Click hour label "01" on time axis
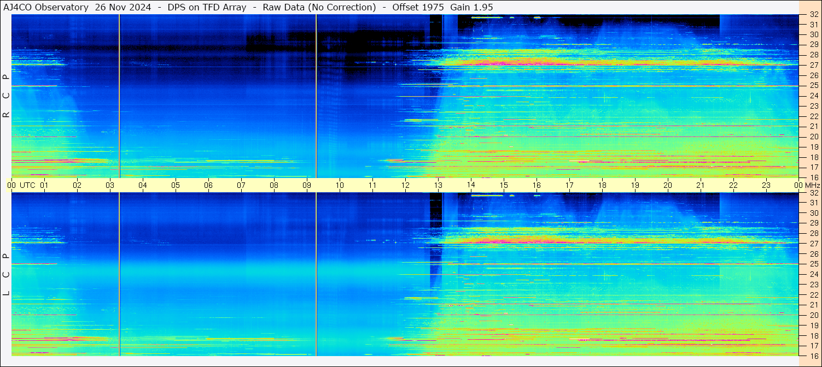Viewport: 822px width, 367px height. click(x=44, y=185)
